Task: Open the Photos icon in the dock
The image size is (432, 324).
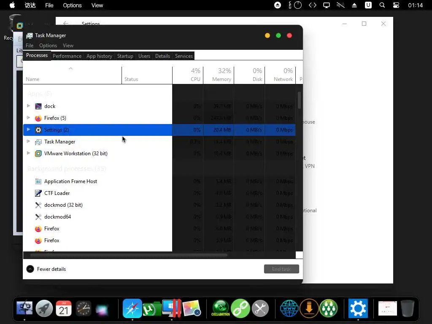Action: coord(192,308)
